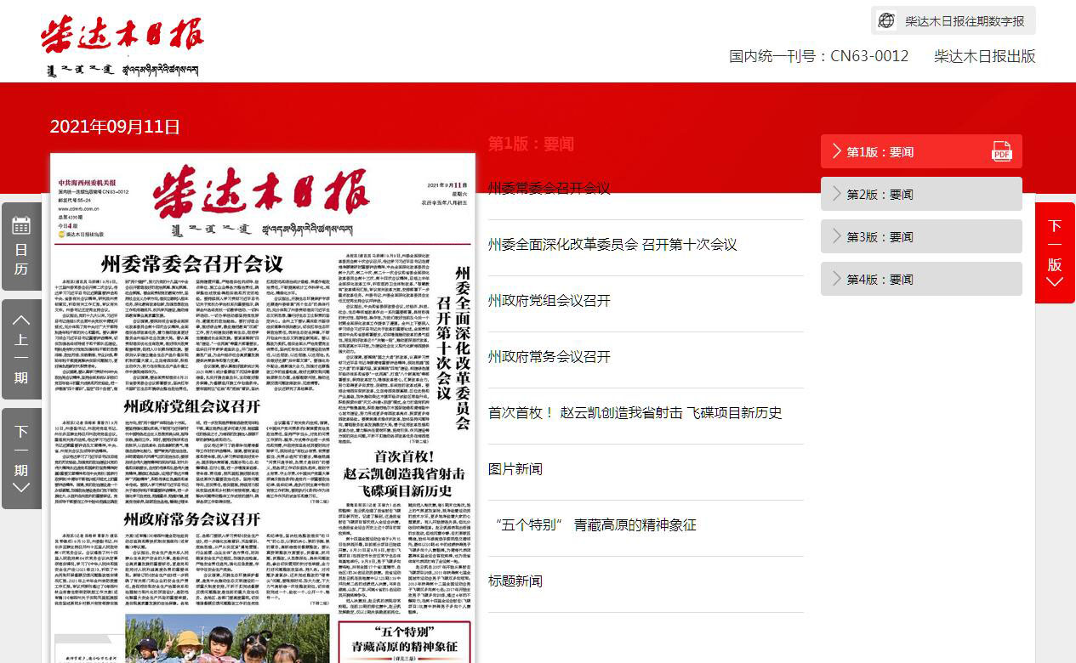Viewport: 1076px width, 663px height.
Task: Switch to 第2版：要闻 page
Action: 880,195
